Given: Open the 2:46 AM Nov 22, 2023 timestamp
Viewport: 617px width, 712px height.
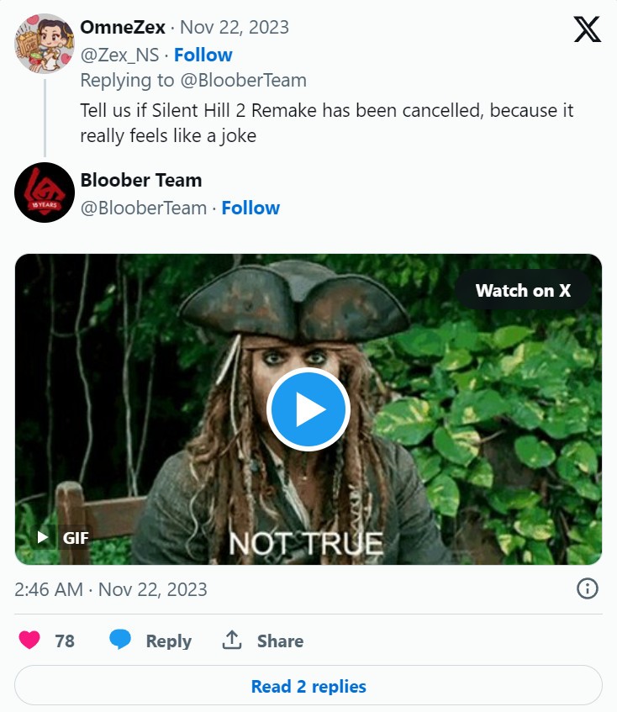Looking at the screenshot, I should point(111,589).
